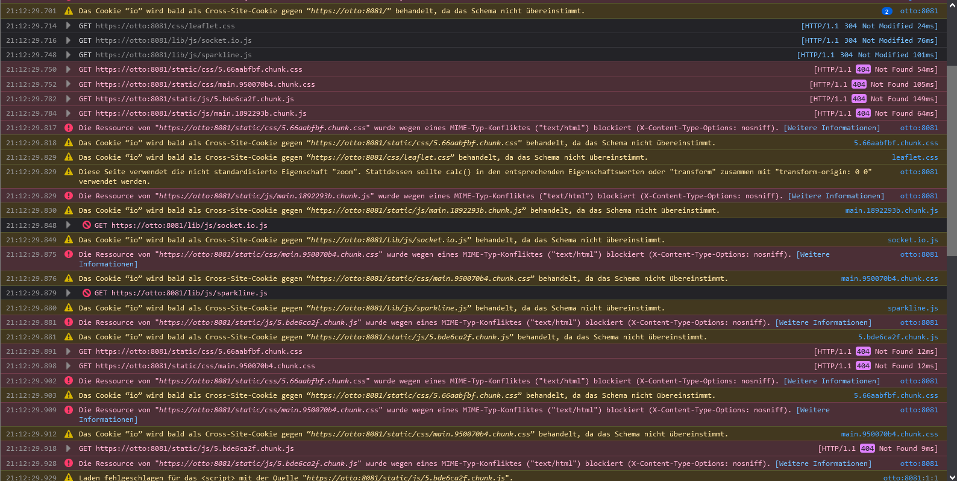Click the scrollbar down arrow
957x481 pixels.
(952, 476)
